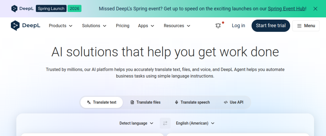Switch to the Translate files tab
Screen dimensions: 326x136
pyautogui.click(x=146, y=102)
